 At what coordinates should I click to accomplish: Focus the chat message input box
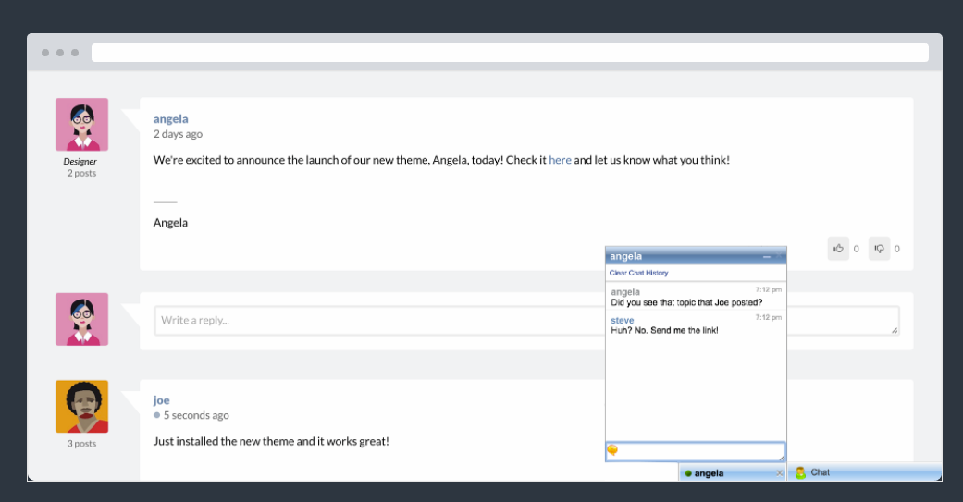[696, 451]
